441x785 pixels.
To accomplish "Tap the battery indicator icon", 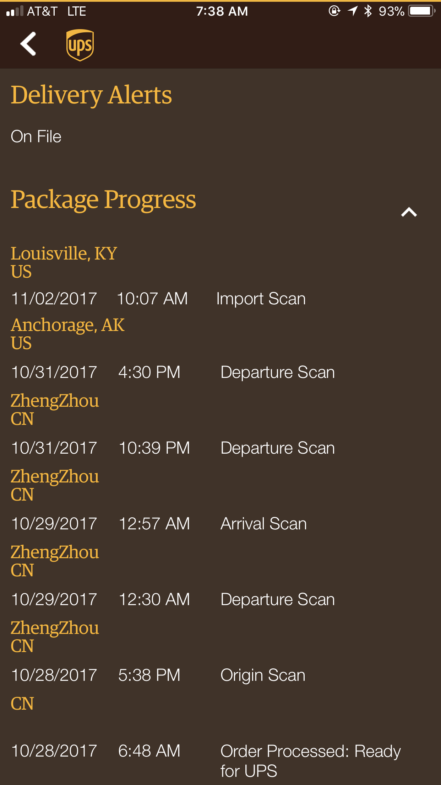I will coord(421,11).
